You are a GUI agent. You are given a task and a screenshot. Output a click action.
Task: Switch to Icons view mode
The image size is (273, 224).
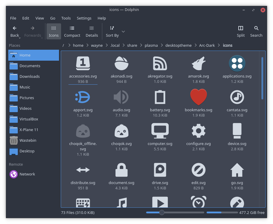(54, 31)
